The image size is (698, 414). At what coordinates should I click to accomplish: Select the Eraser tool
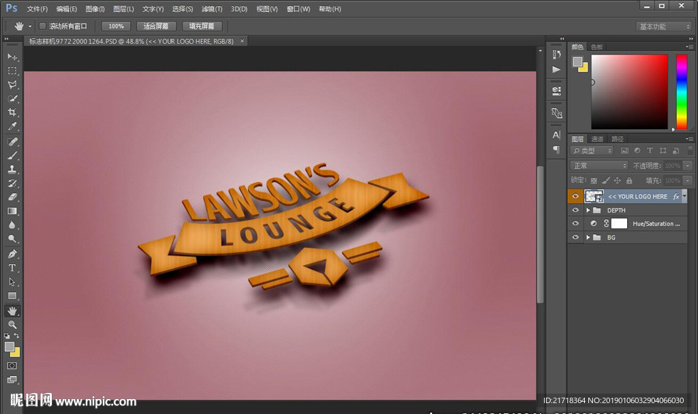pos(12,197)
